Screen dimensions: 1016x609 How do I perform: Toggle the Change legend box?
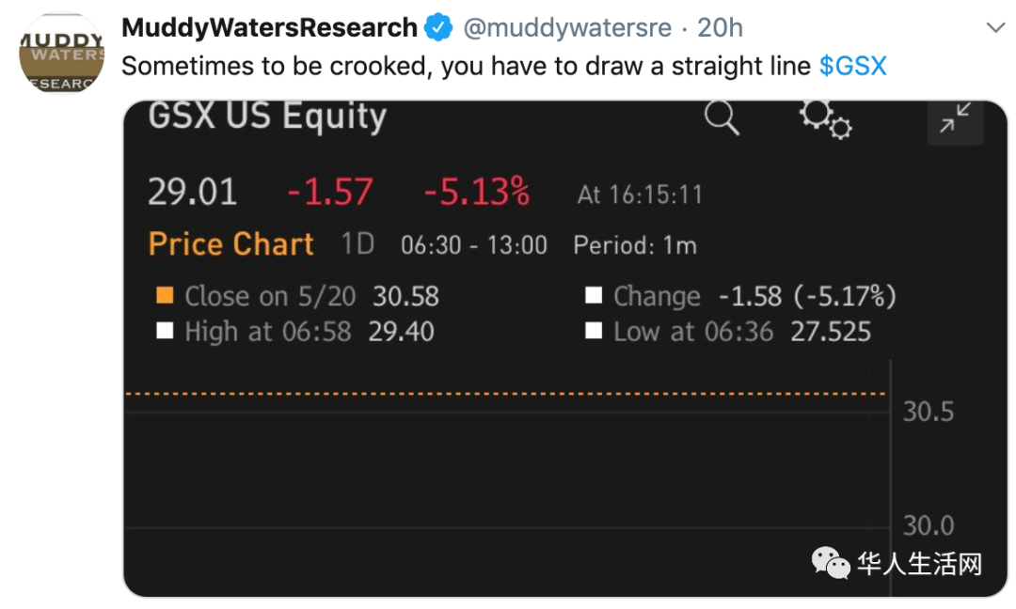pyautogui.click(x=594, y=296)
